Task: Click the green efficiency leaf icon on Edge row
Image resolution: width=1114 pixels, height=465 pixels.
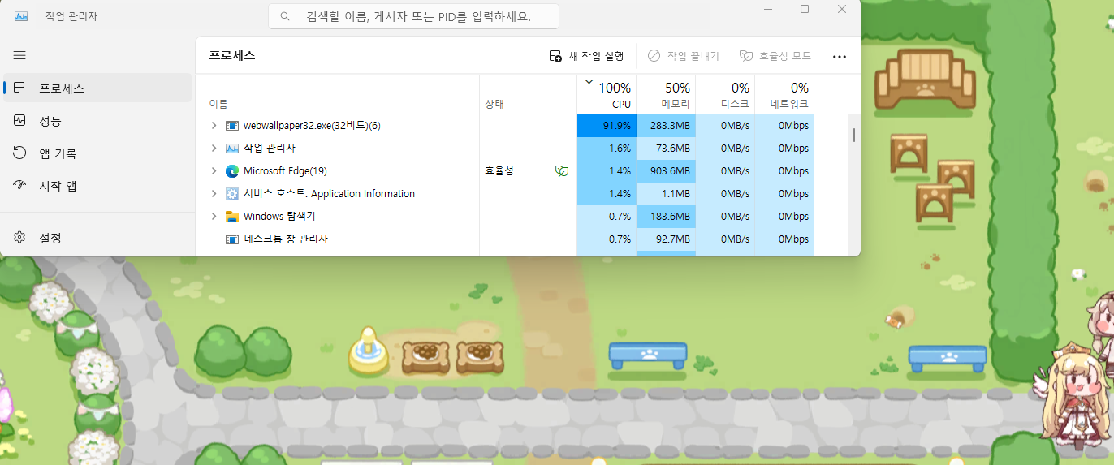Action: pos(561,171)
